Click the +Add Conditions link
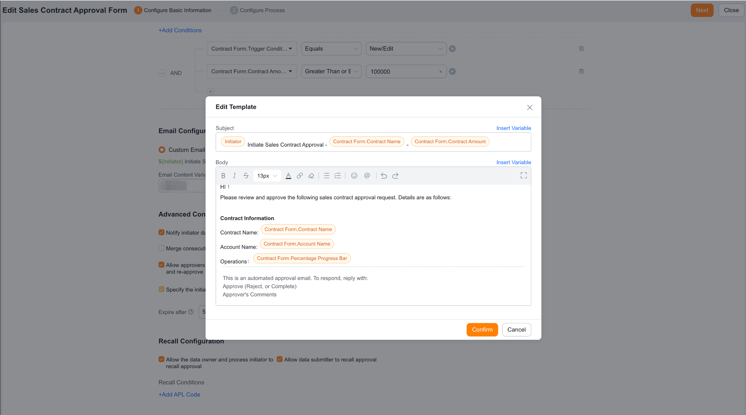The height and width of the screenshot is (415, 746). pyautogui.click(x=180, y=30)
